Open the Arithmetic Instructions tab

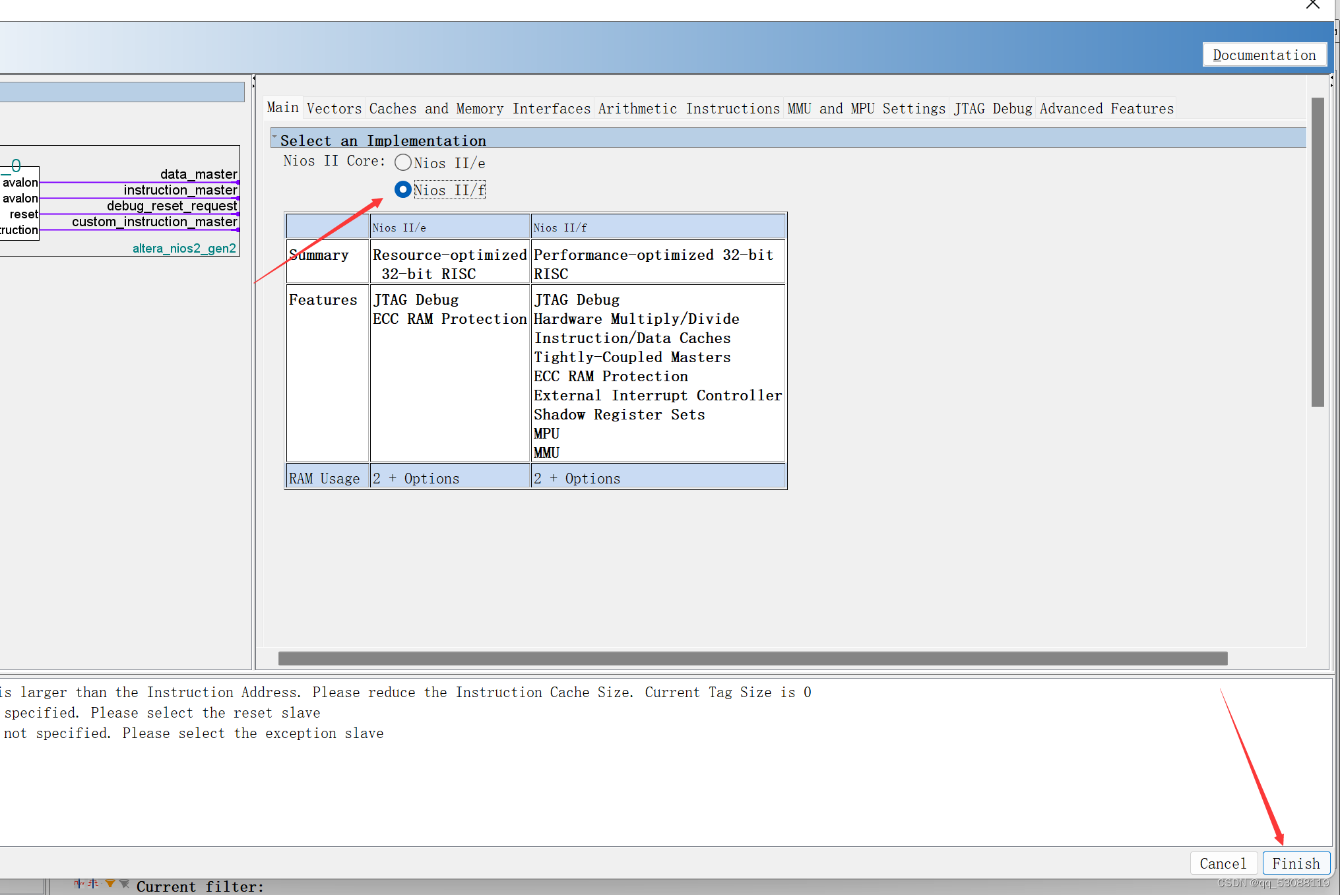689,109
